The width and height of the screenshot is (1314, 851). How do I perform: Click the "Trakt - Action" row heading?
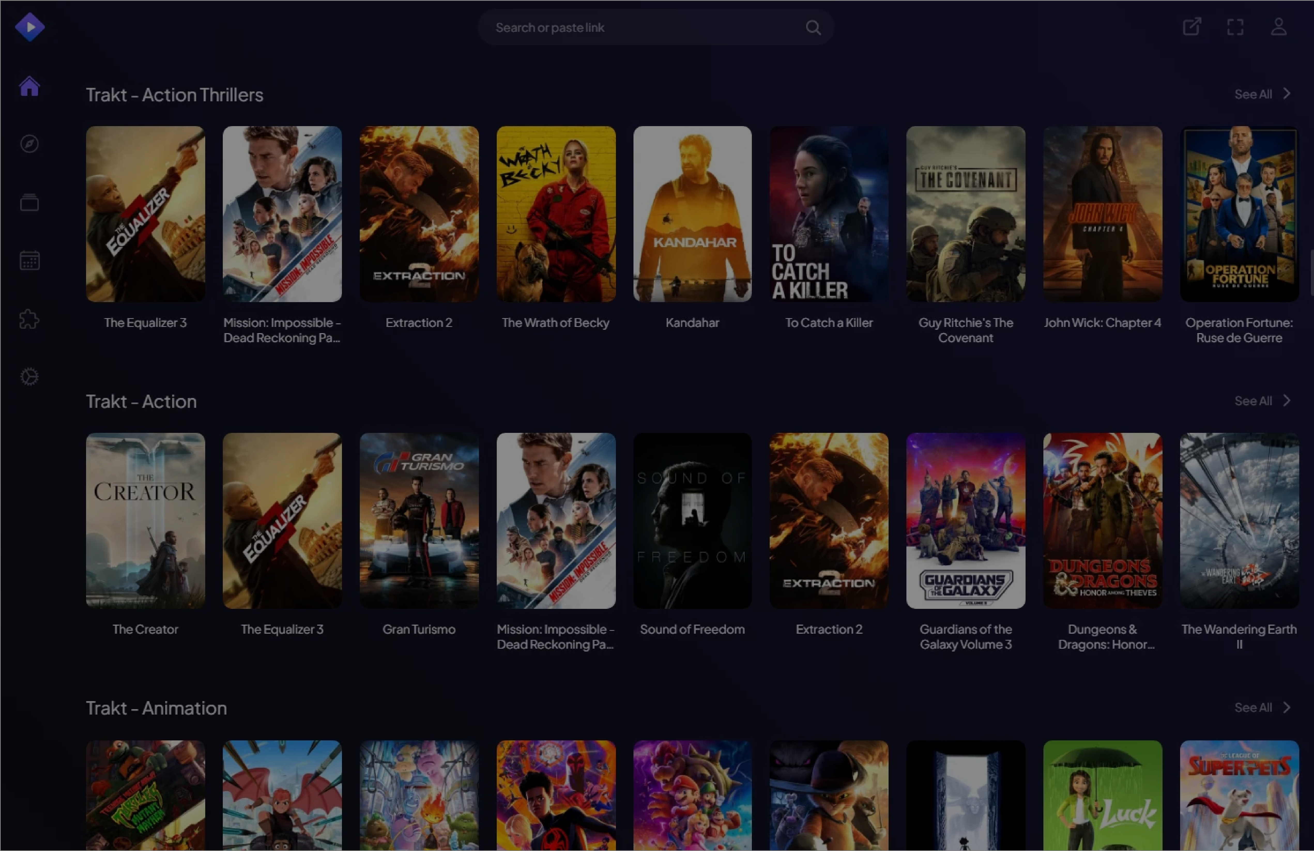(x=141, y=401)
